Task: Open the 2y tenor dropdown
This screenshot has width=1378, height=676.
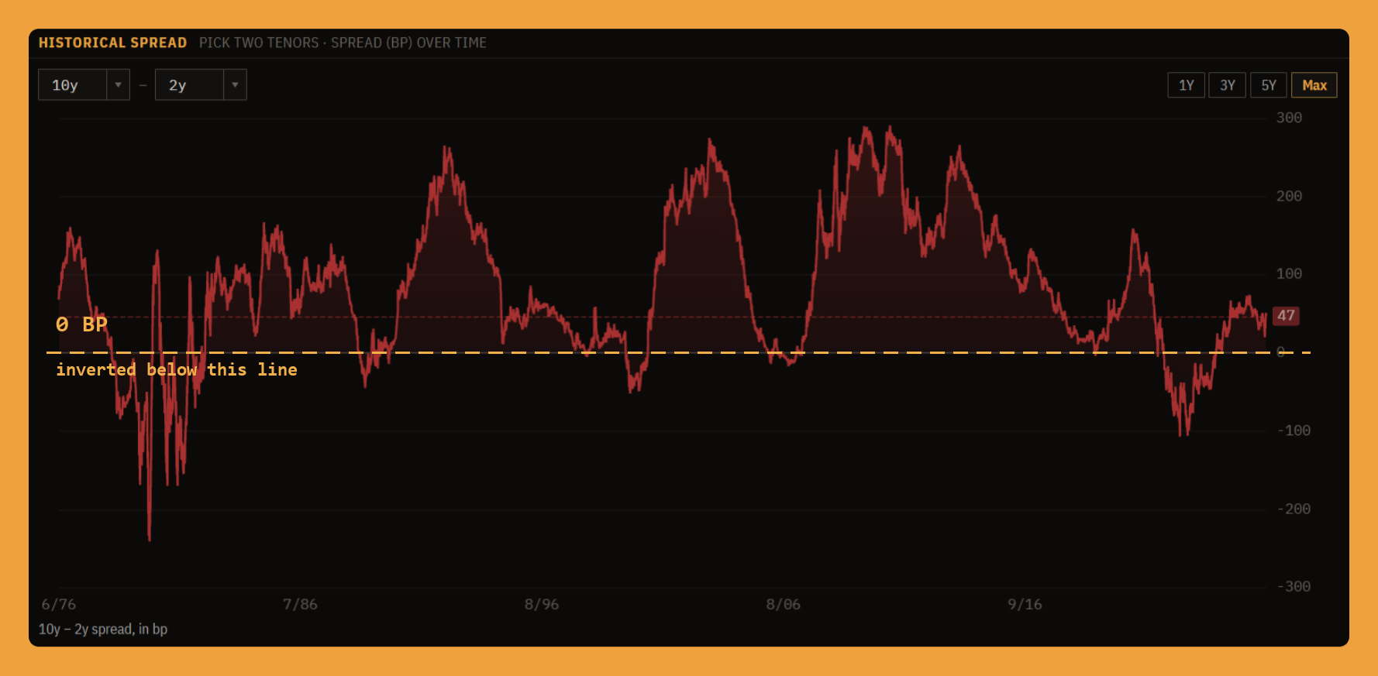Action: [x=201, y=85]
